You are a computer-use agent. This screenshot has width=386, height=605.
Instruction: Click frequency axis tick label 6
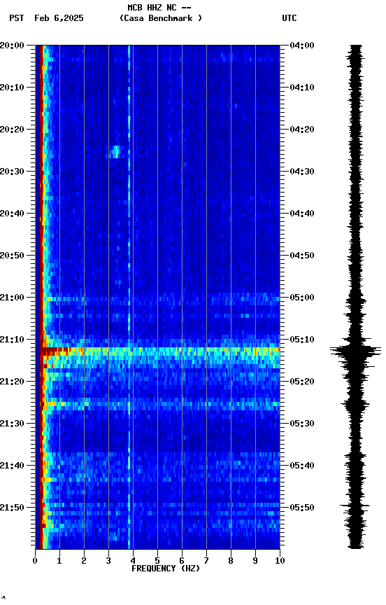pyautogui.click(x=182, y=561)
